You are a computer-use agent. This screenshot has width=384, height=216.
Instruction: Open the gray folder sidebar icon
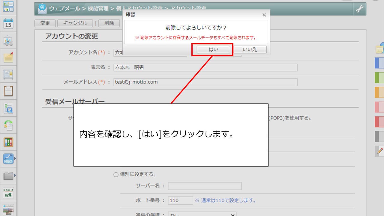pyautogui.click(x=8, y=176)
